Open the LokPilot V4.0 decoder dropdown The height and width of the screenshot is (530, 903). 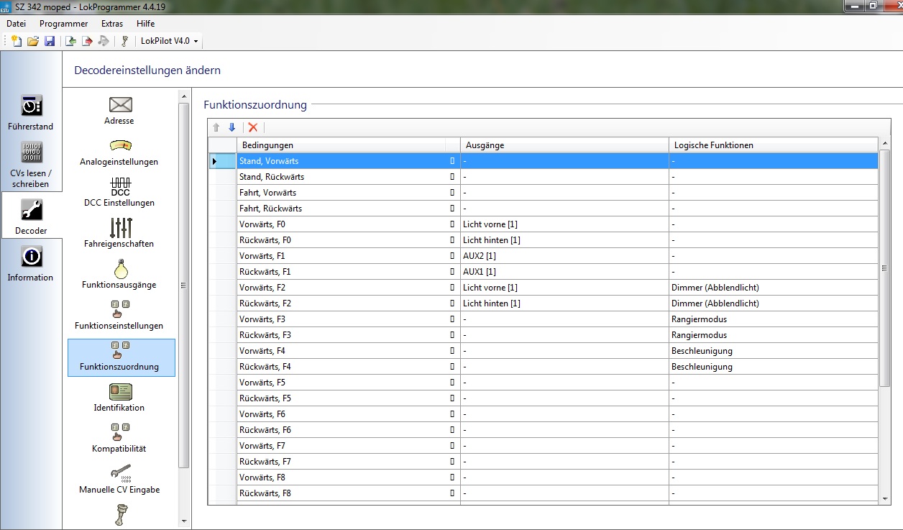coord(170,41)
